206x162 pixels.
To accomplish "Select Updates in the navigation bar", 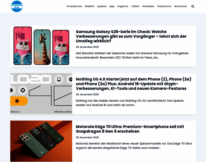I will coord(102,6).
